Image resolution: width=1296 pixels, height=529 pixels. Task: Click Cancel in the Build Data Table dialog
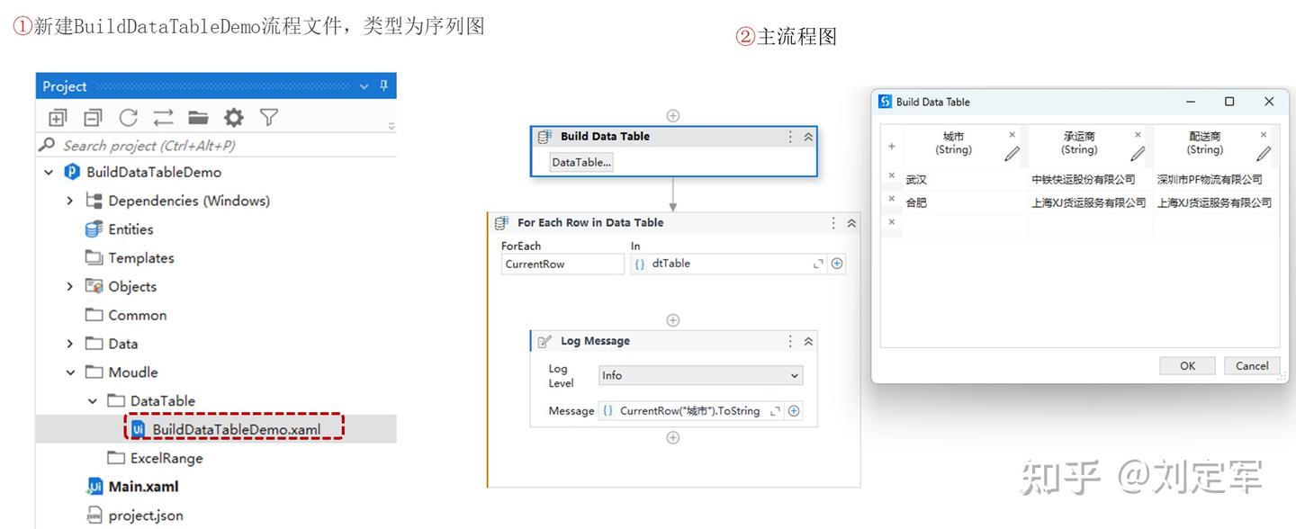point(1252,365)
